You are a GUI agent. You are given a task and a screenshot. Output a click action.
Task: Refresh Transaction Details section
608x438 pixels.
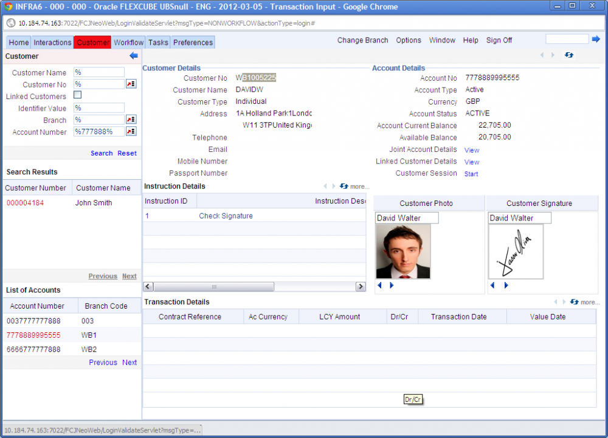[575, 302]
